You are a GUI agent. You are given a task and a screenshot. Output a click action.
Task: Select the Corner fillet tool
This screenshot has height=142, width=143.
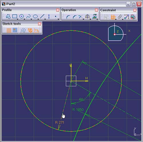pos(68,17)
